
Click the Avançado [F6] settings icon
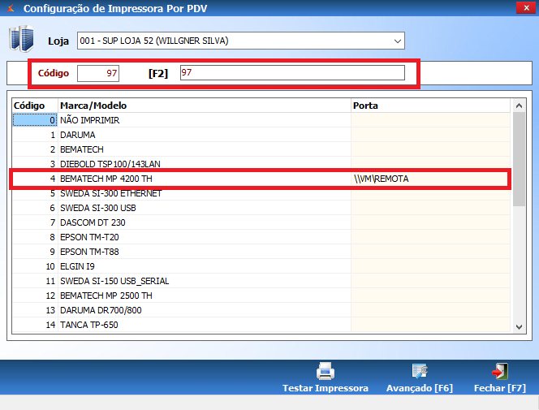(420, 371)
